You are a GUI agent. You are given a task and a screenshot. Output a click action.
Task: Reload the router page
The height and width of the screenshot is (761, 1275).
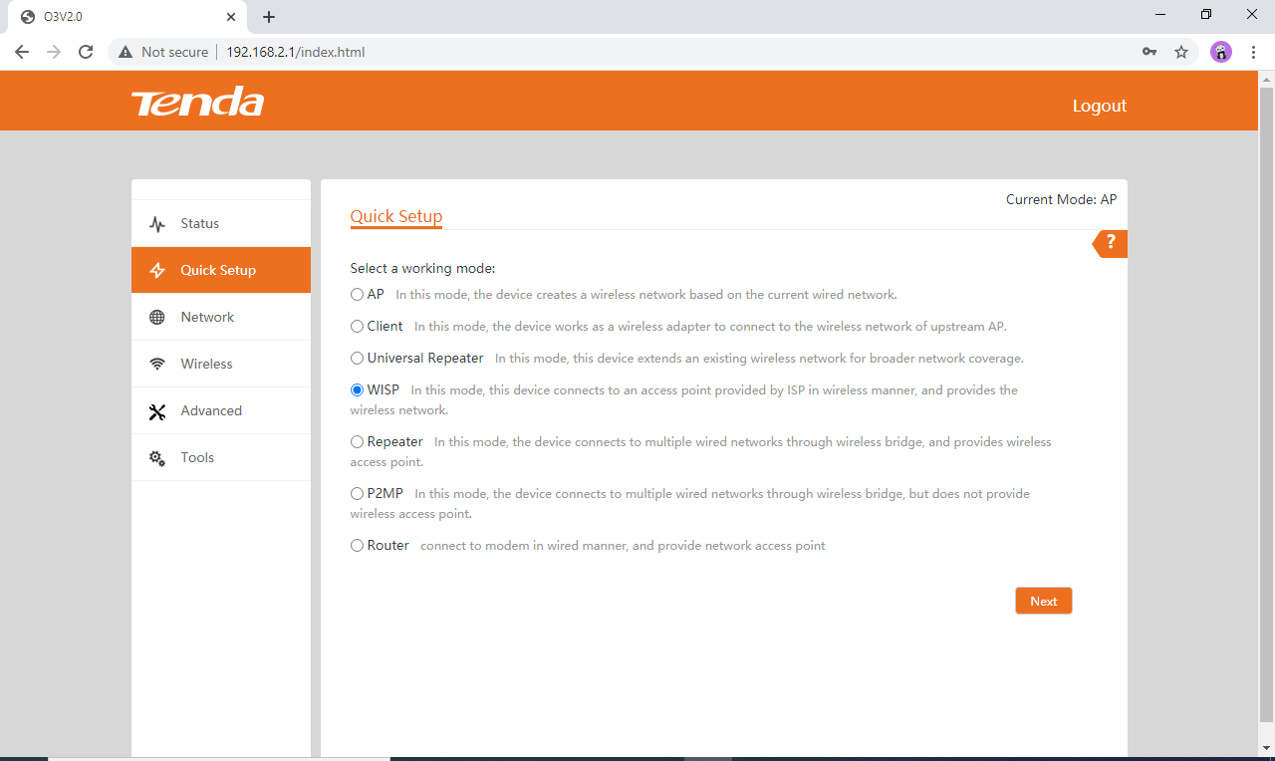tap(86, 52)
